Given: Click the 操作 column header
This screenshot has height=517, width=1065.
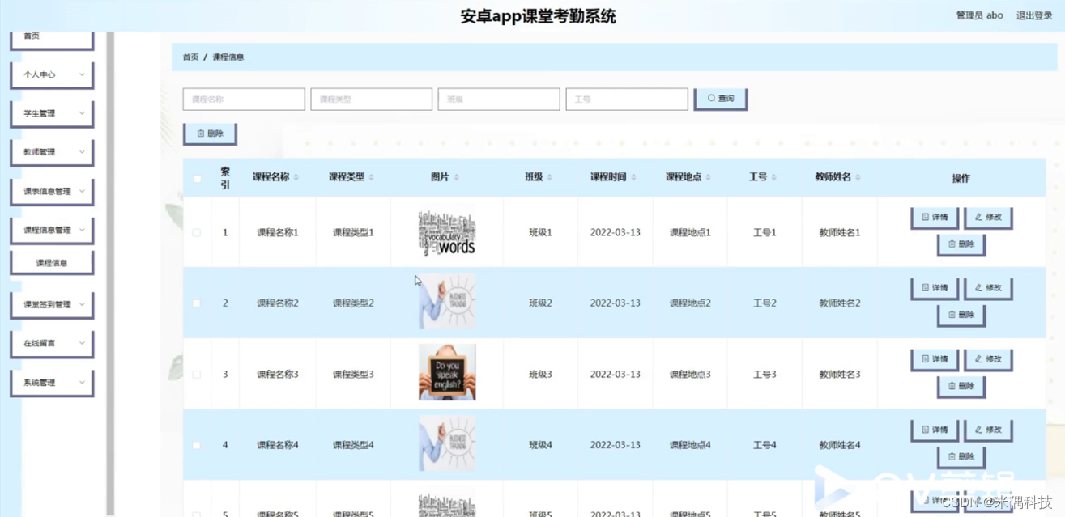Looking at the screenshot, I should click(961, 178).
